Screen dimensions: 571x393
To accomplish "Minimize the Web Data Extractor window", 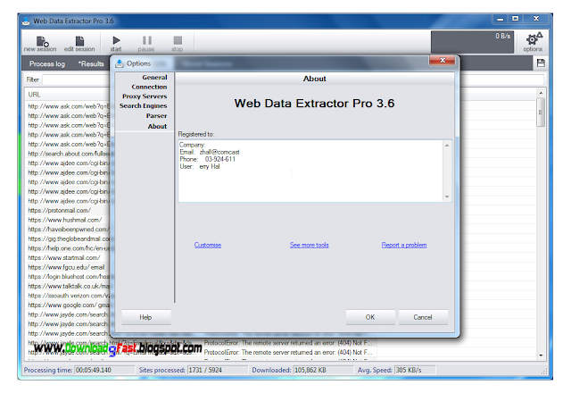I will coord(501,19).
